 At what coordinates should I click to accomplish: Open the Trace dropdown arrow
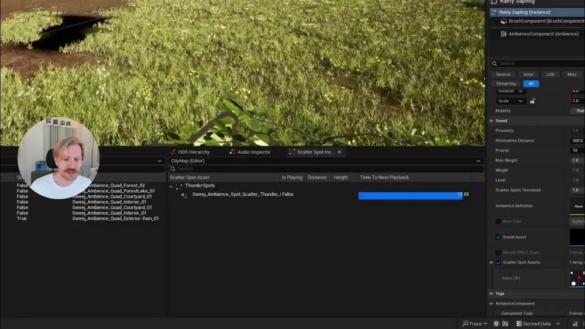486,323
